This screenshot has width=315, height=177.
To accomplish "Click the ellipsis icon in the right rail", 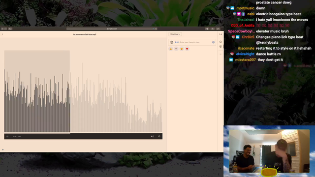I will (220, 54).
